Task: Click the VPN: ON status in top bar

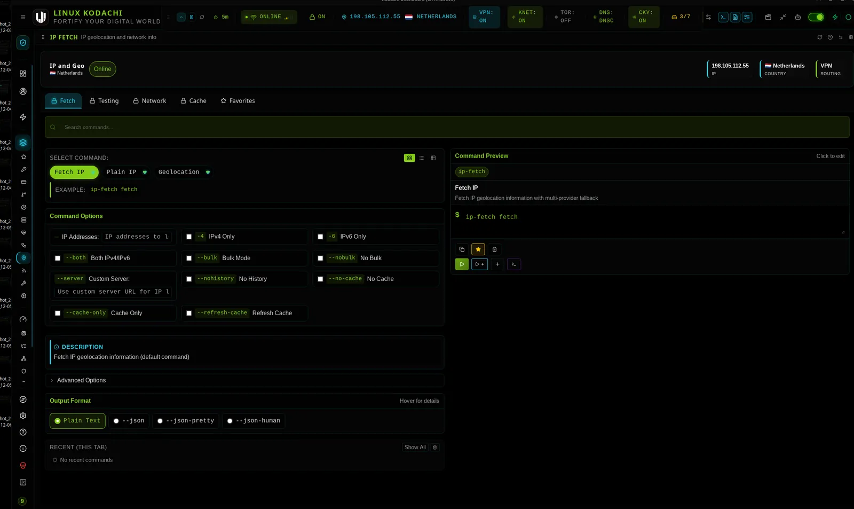Action: point(484,17)
